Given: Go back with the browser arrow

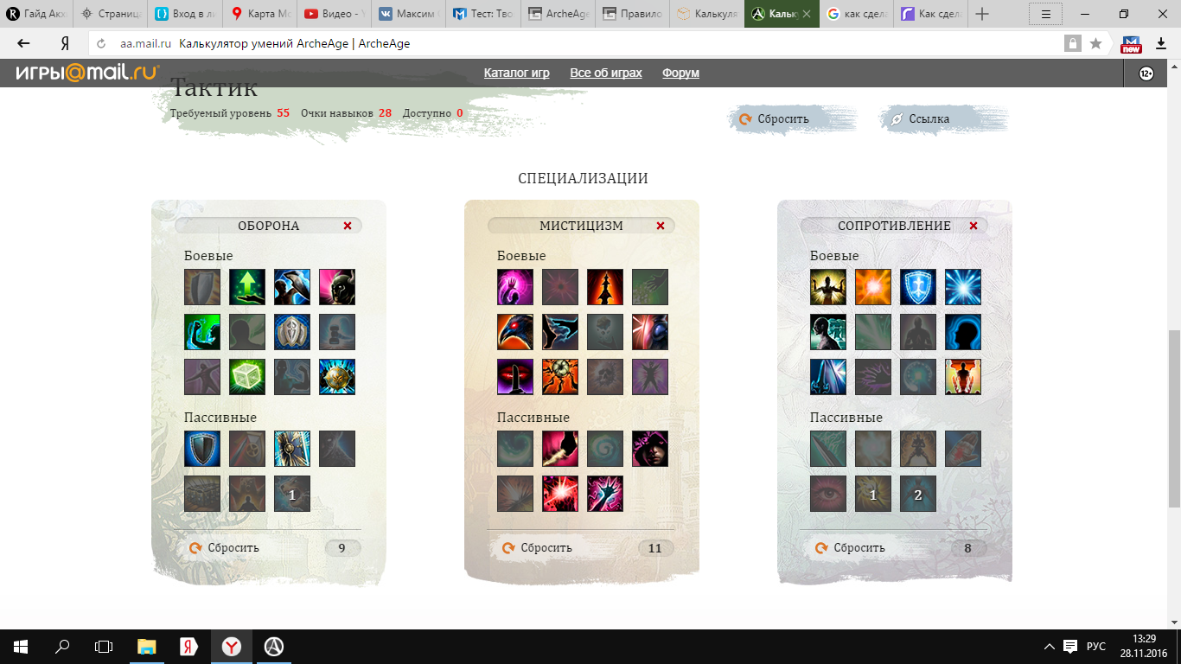Looking at the screenshot, I should click(x=23, y=43).
